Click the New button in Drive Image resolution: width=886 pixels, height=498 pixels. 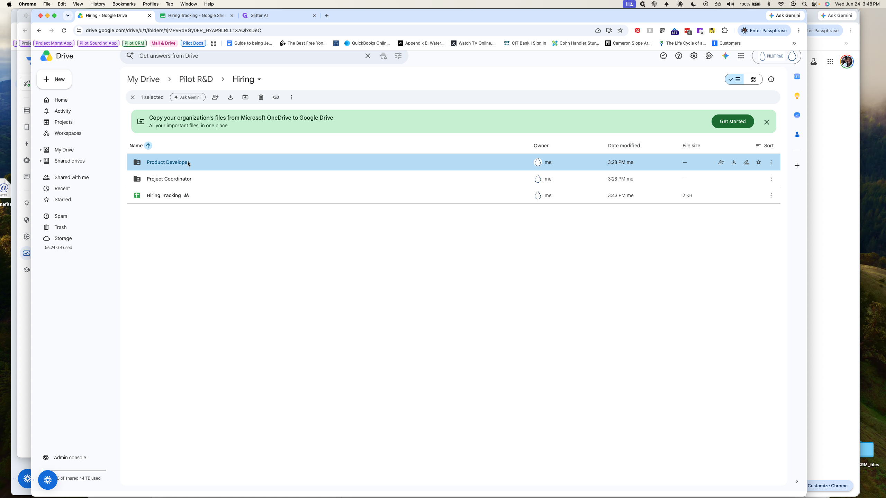54,79
